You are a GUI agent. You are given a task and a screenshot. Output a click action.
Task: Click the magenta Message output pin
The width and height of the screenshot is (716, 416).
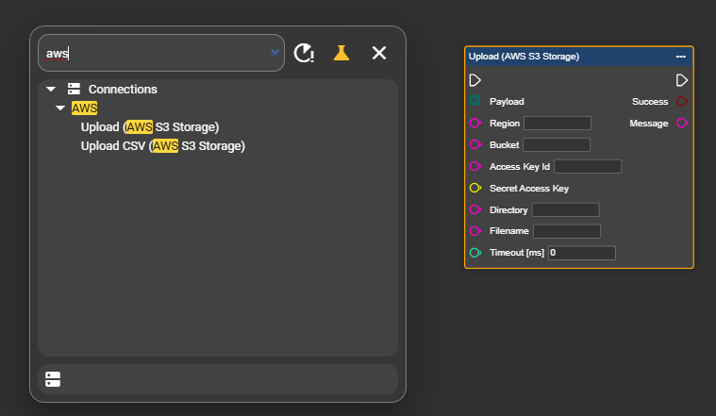tap(682, 123)
